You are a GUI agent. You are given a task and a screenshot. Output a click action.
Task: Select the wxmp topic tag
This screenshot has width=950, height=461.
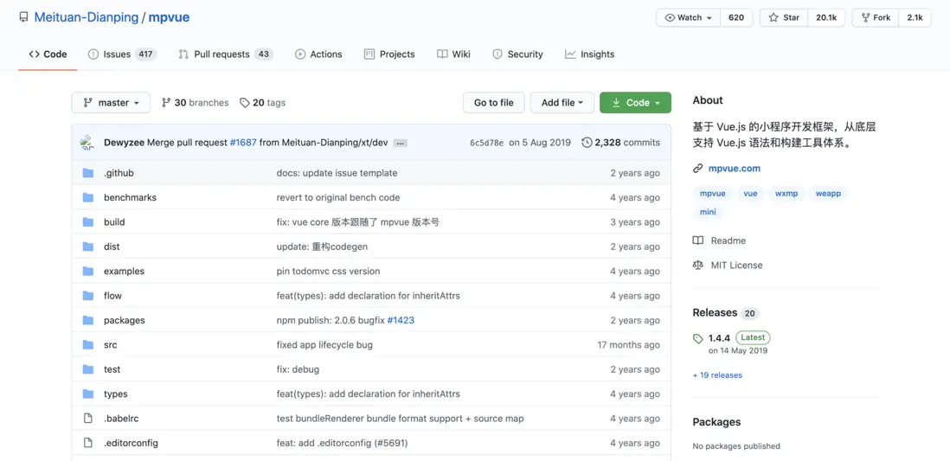point(786,194)
